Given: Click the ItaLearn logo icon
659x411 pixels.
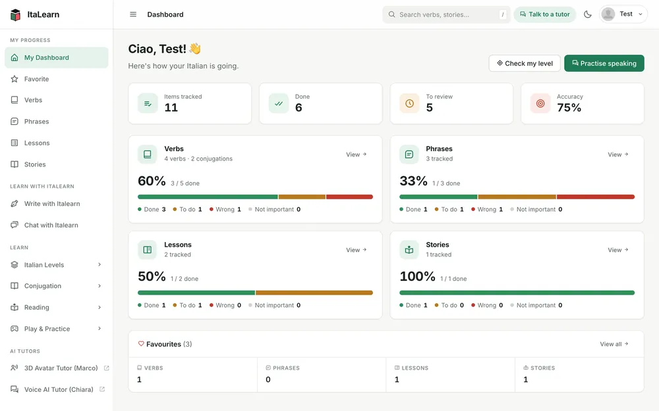Looking at the screenshot, I should 16,14.
